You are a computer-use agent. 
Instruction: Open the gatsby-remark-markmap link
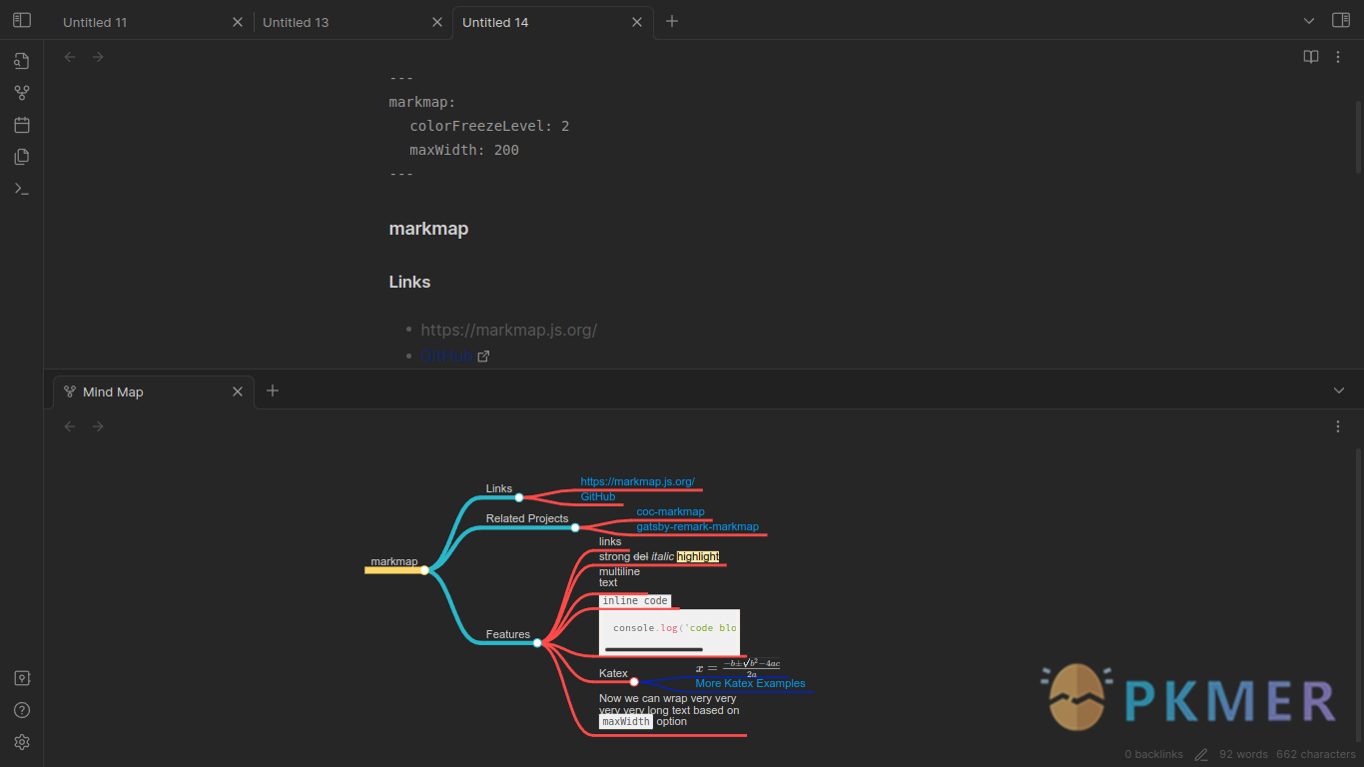[698, 526]
